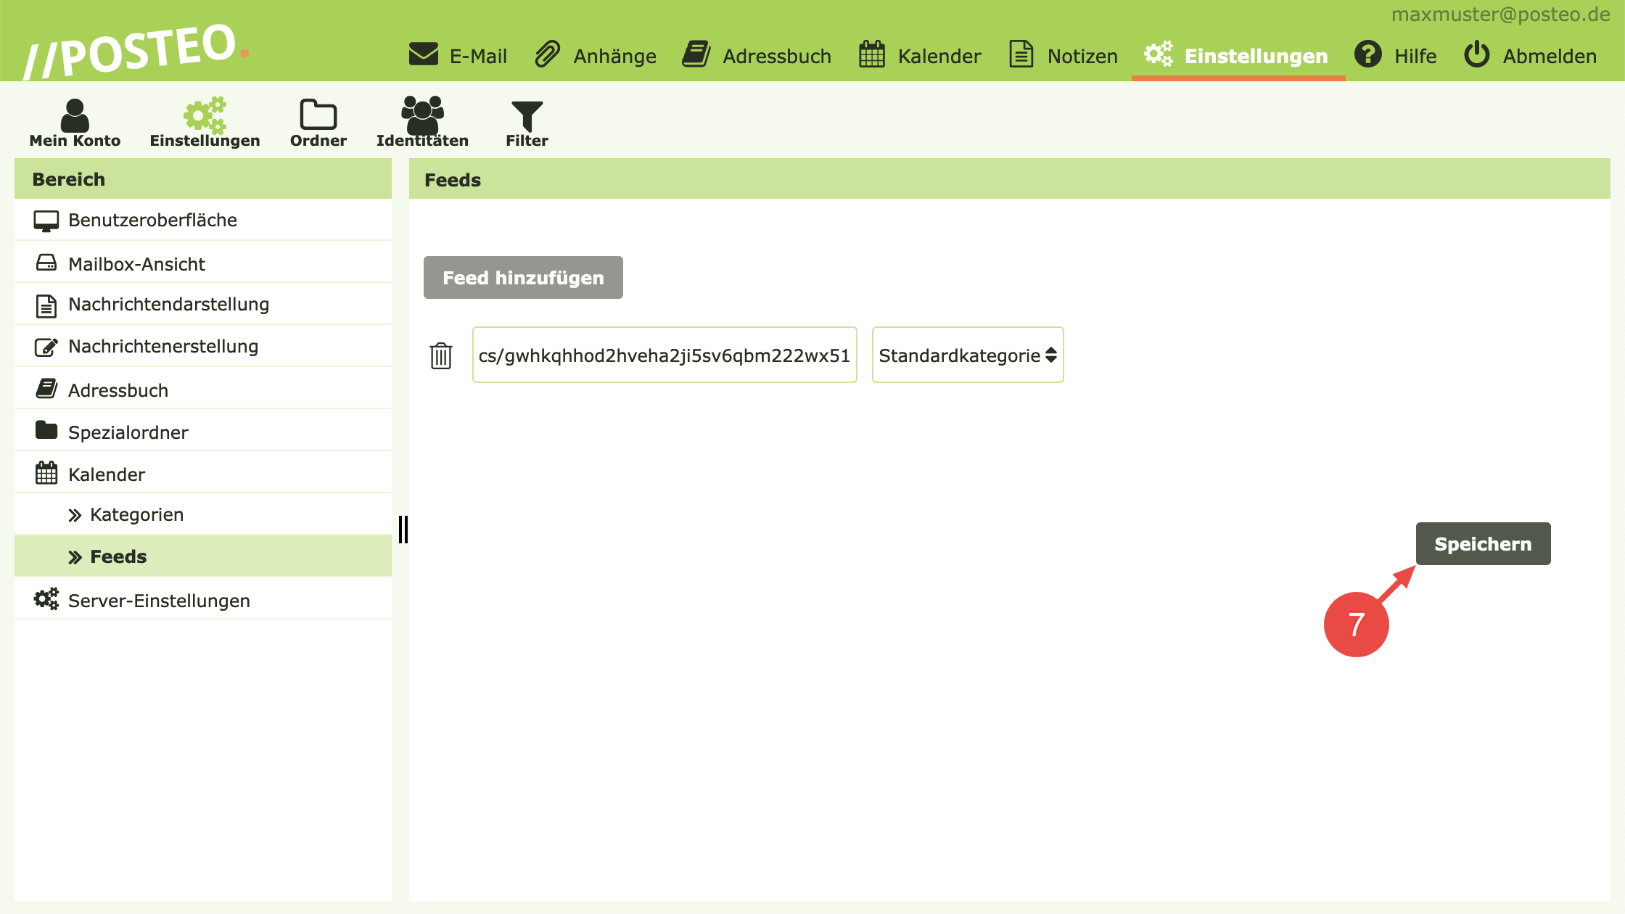Open the Identitäten people icon

(422, 115)
